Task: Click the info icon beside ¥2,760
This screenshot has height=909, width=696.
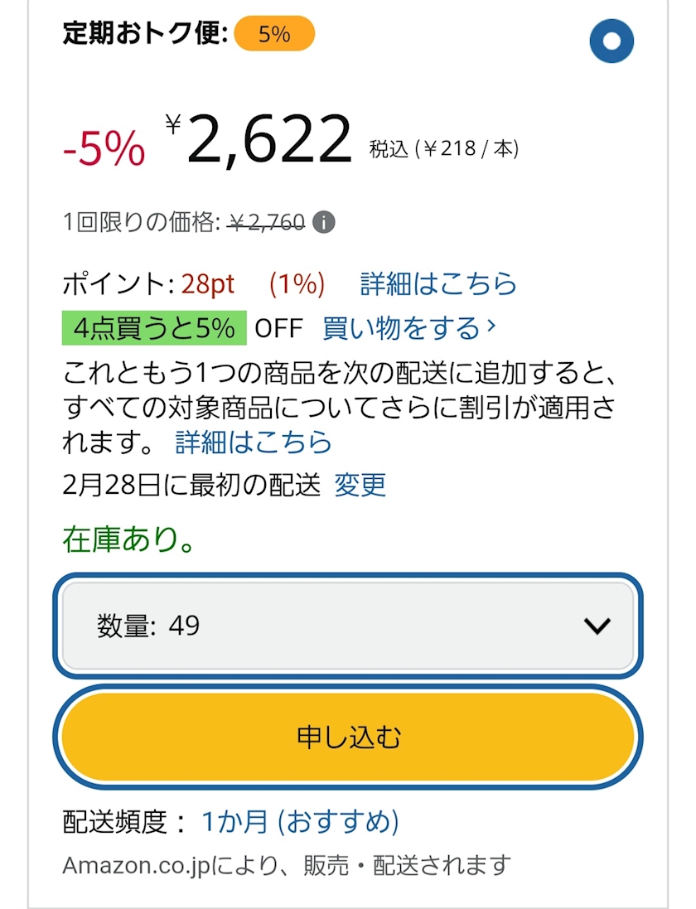Action: click(x=325, y=223)
